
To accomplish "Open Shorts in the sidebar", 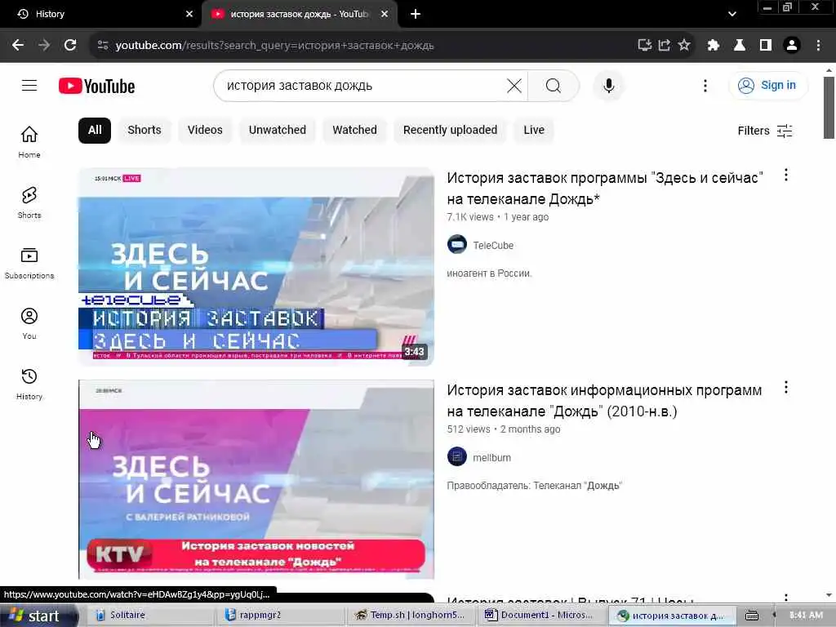I will click(29, 202).
